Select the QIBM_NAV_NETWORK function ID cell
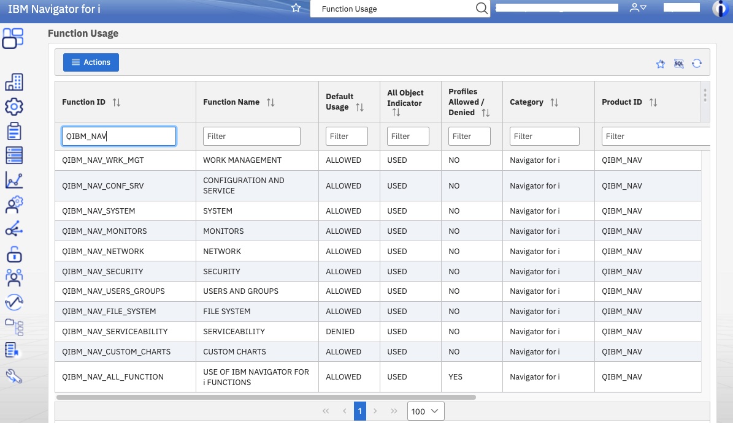Viewport: 733px width, 423px height. tap(125, 252)
